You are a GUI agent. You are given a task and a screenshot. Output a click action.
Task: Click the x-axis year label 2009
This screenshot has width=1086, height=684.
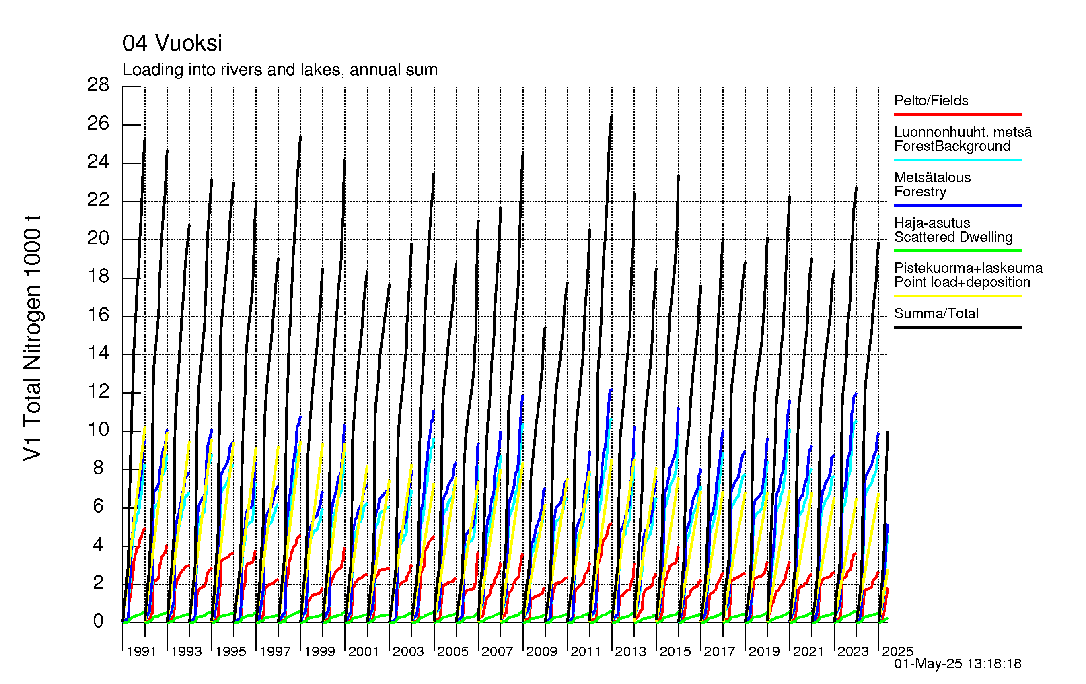[542, 651]
